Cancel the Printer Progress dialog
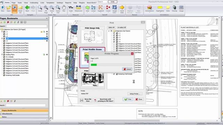The height and width of the screenshot is (125, 223). (x=127, y=69)
